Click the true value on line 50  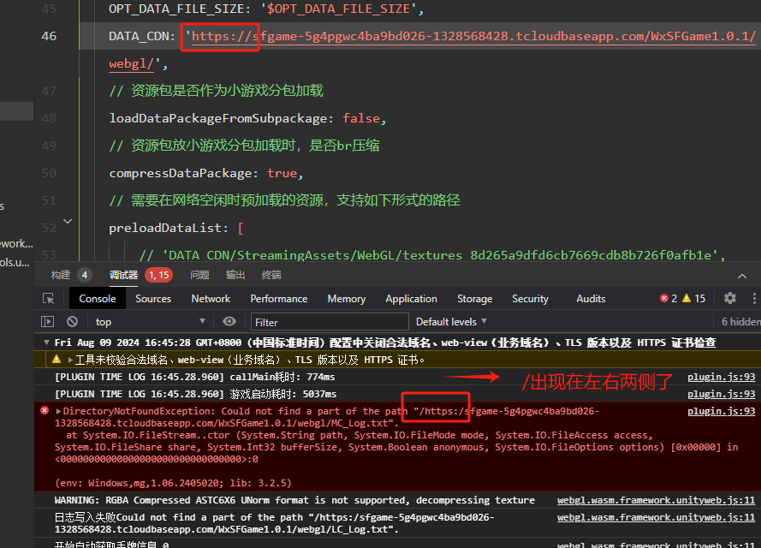point(282,173)
